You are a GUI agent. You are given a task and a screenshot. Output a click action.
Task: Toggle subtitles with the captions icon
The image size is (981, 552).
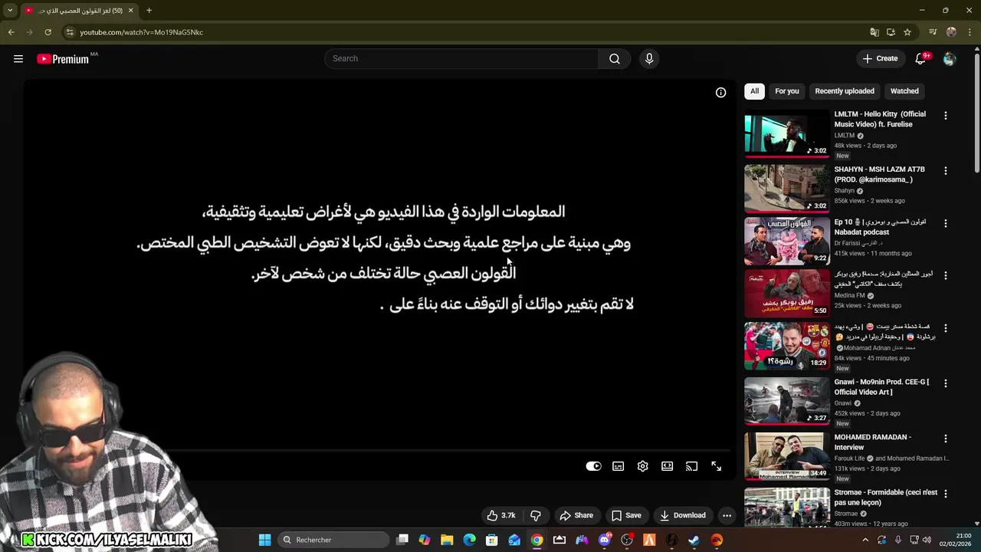pyautogui.click(x=618, y=466)
